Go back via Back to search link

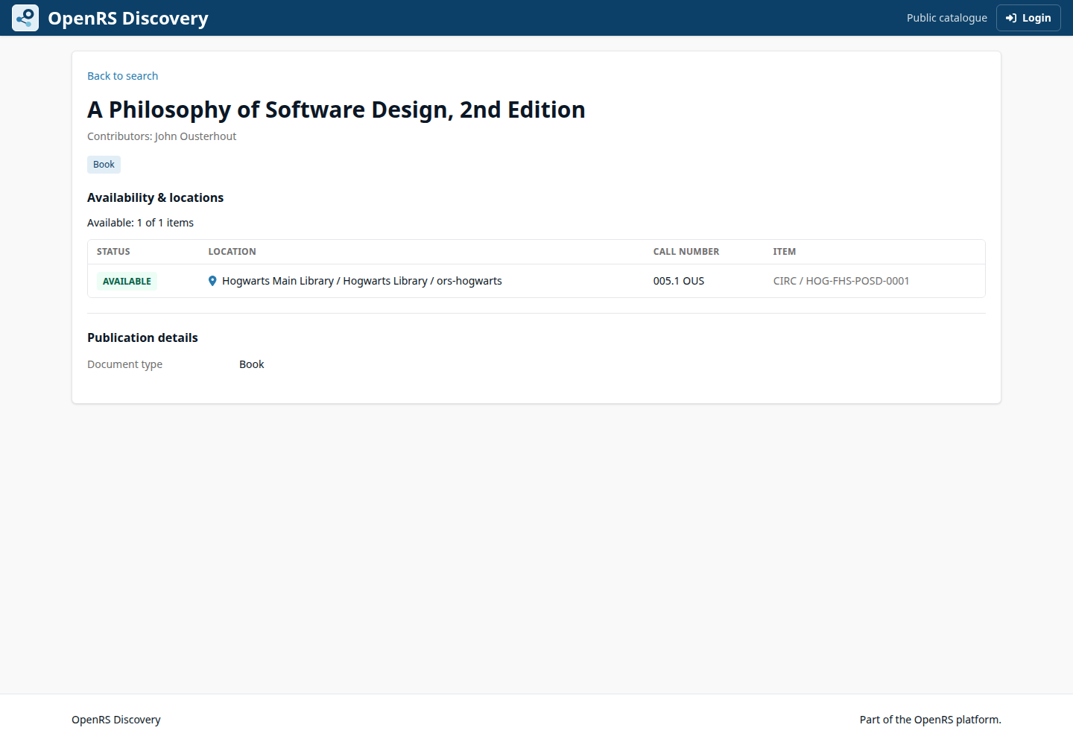[x=122, y=76]
